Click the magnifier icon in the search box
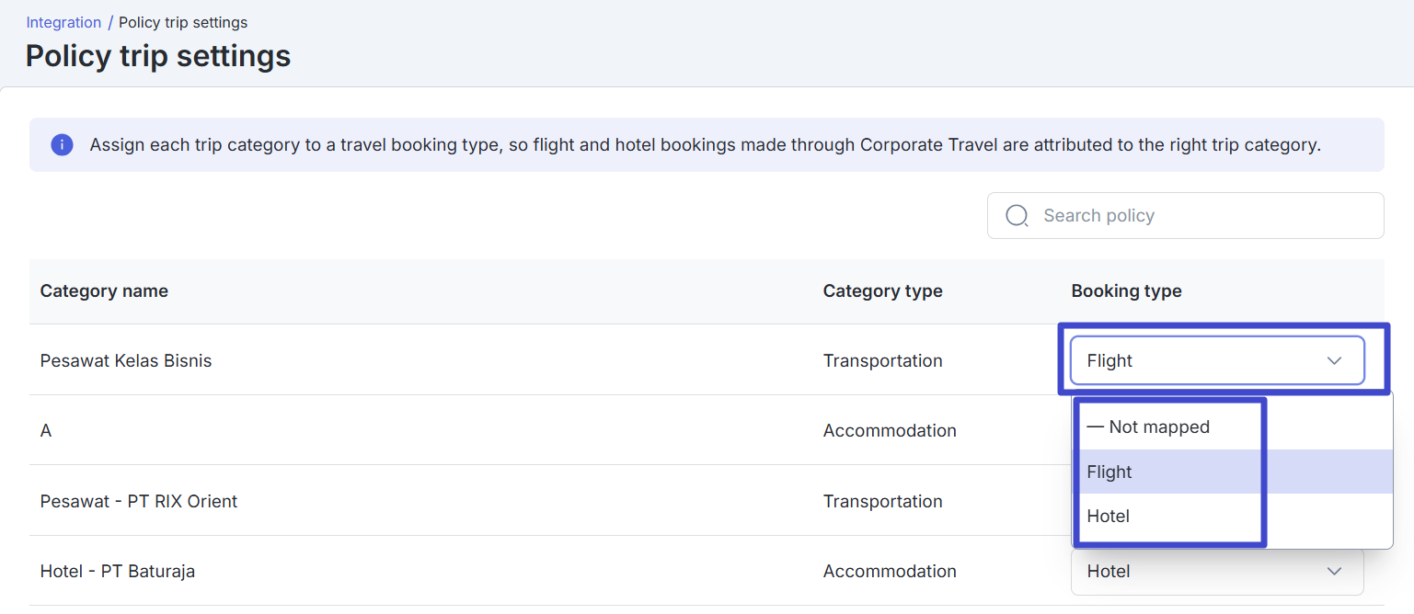1414x614 pixels. click(x=1017, y=216)
